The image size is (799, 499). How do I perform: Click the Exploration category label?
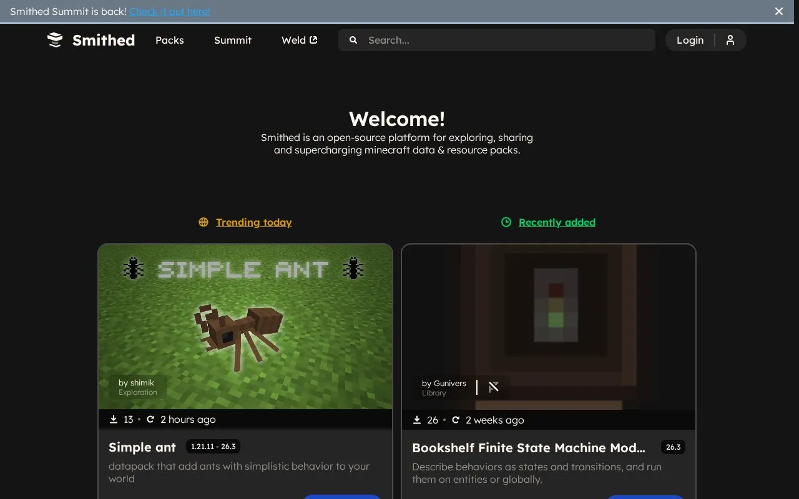tap(138, 392)
